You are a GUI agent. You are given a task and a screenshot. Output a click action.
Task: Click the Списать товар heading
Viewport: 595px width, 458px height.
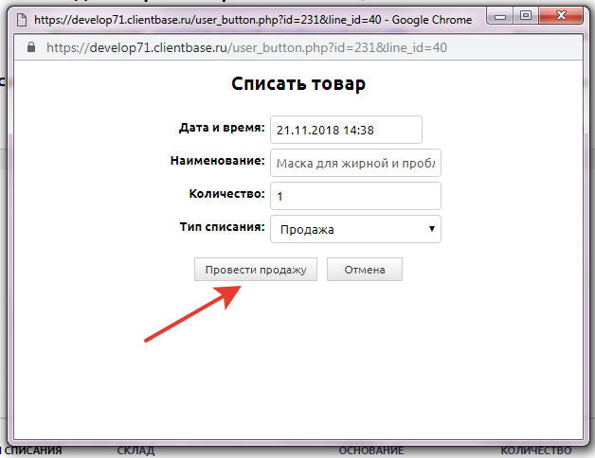pos(298,84)
